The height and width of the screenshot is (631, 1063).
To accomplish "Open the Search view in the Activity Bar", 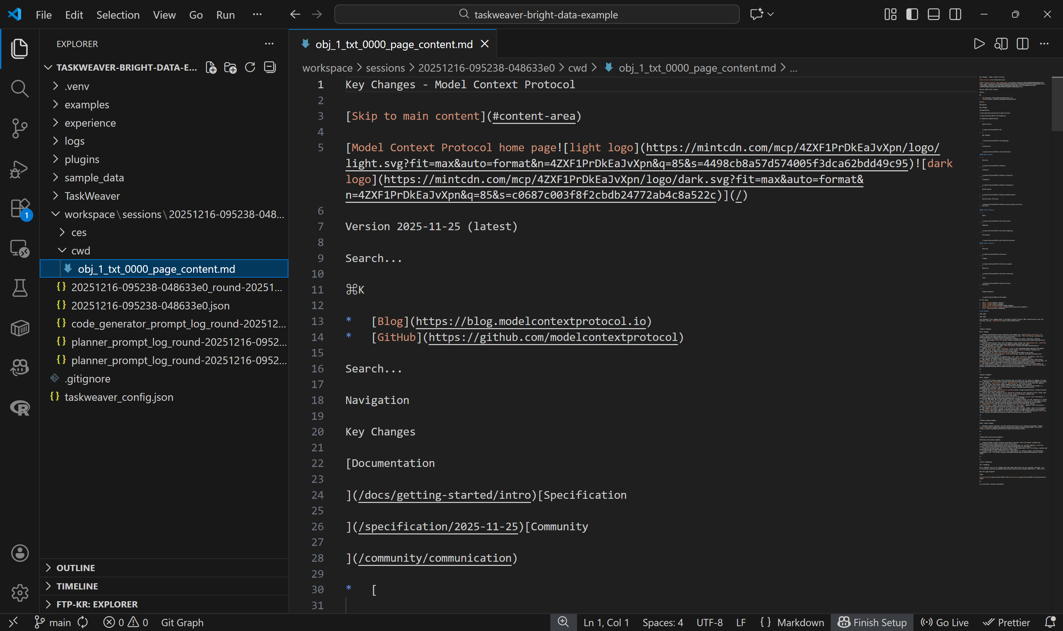I will tap(20, 89).
